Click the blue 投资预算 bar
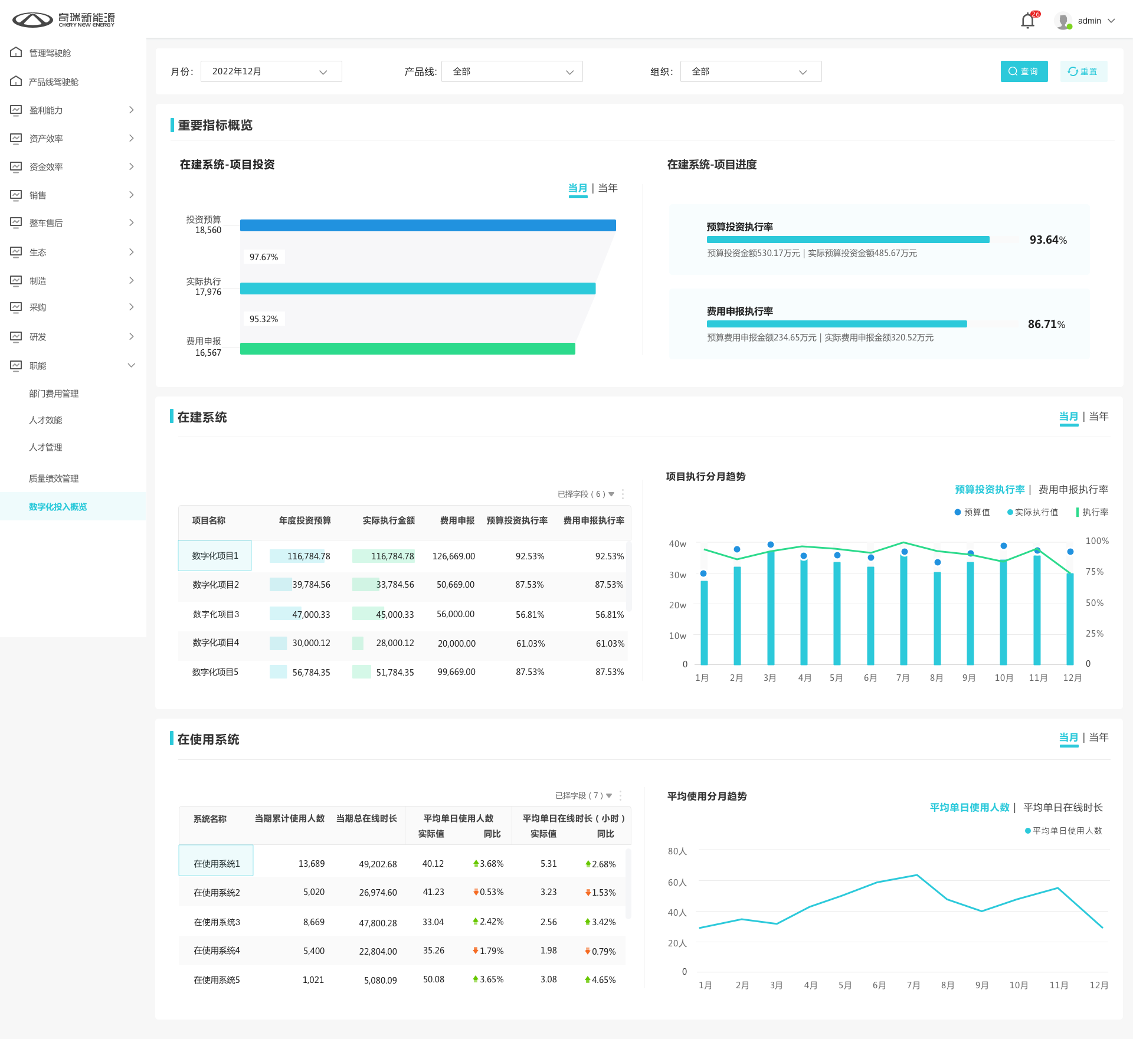Screen dimensions: 1133x1039 tap(428, 225)
